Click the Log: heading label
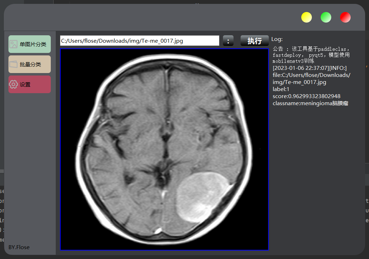The height and width of the screenshot is (259, 369). point(277,39)
